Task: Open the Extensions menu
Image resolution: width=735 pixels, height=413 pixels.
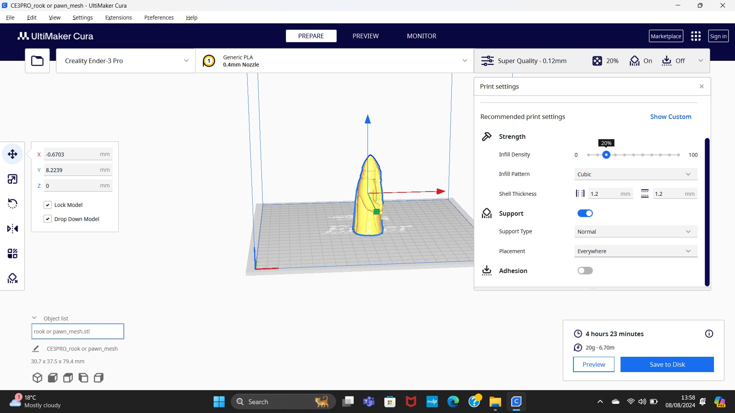Action: click(118, 18)
